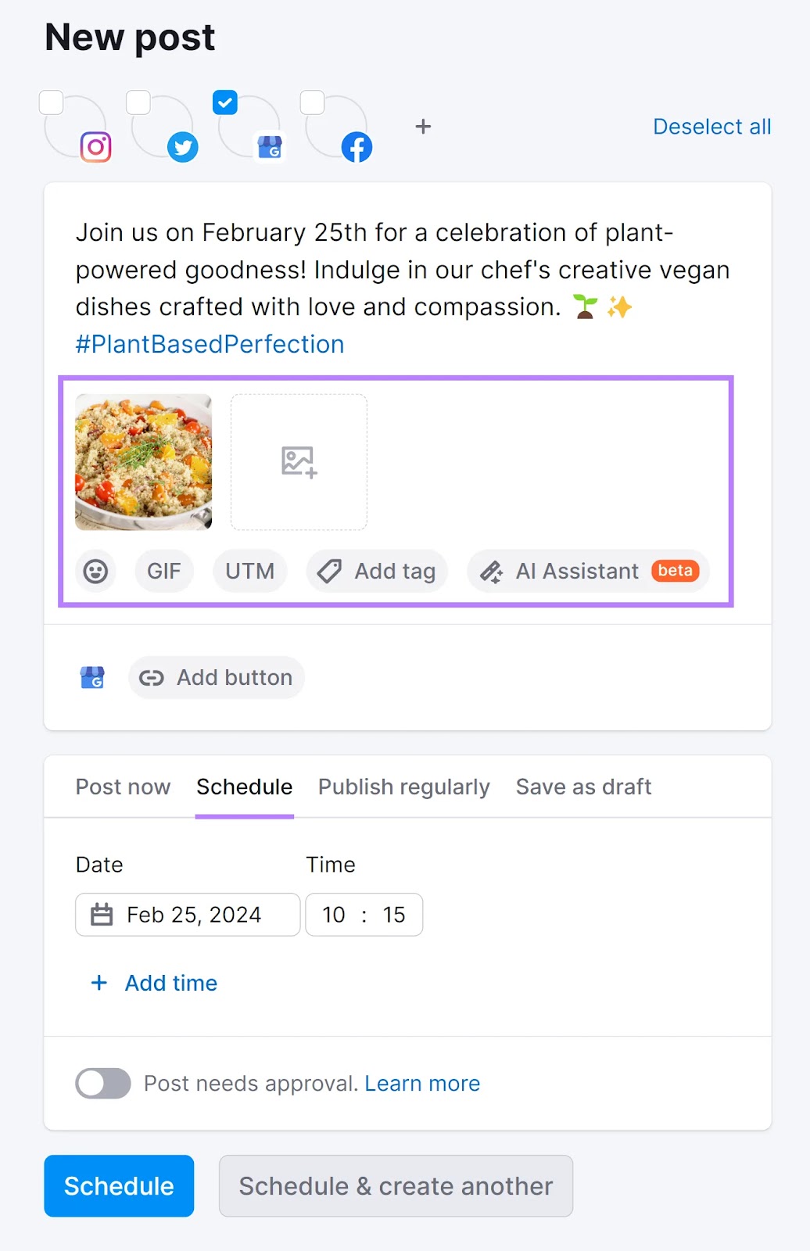This screenshot has height=1251, width=810.
Task: Click the plus icon to add another network
Action: (x=423, y=126)
